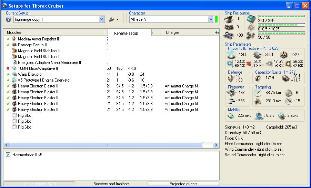Click the setup name field highrange copy 1
311x188 pixels.
(57, 19)
